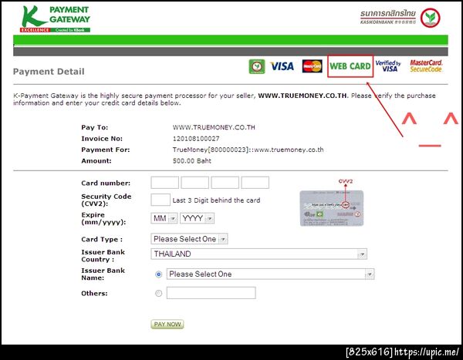
Task: Click the Invoice No label
Action: (x=102, y=139)
